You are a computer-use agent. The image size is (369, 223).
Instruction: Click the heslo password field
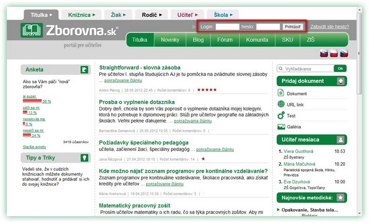pyautogui.click(x=268, y=26)
